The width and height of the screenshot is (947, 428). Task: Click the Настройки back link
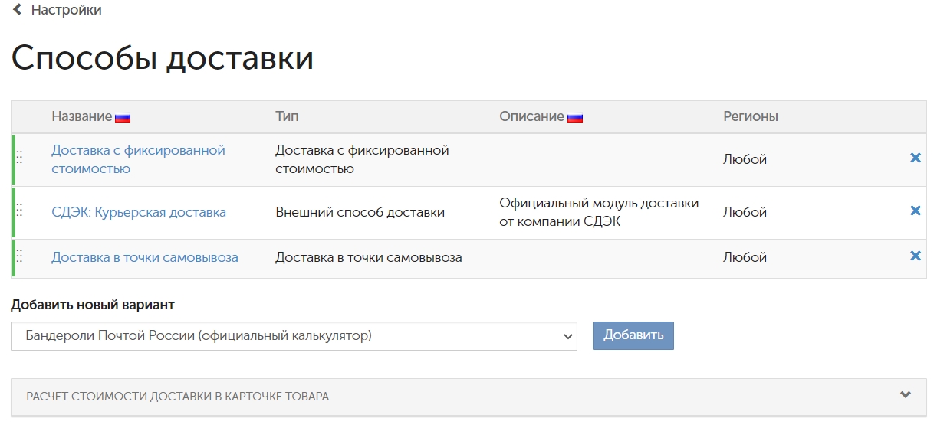point(66,10)
